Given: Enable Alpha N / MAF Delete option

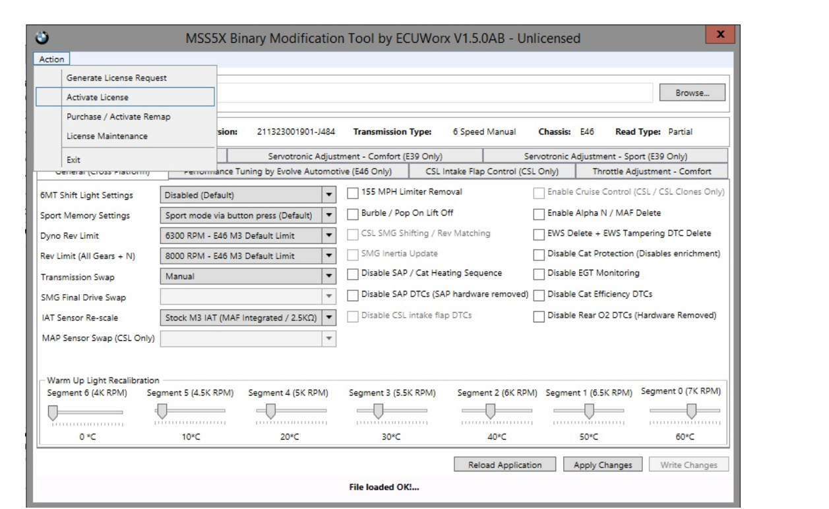Looking at the screenshot, I should click(539, 213).
